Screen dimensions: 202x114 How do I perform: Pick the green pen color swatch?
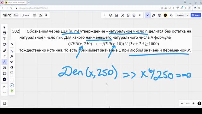[x=12, y=91]
